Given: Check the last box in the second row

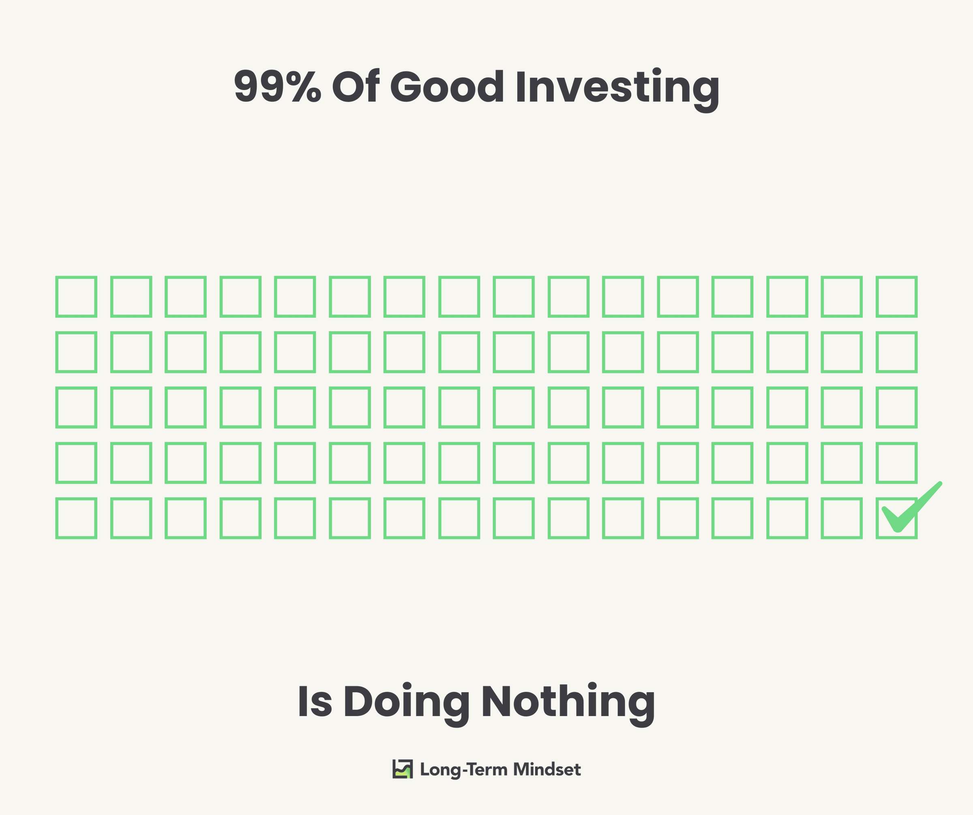Looking at the screenshot, I should pos(896,352).
